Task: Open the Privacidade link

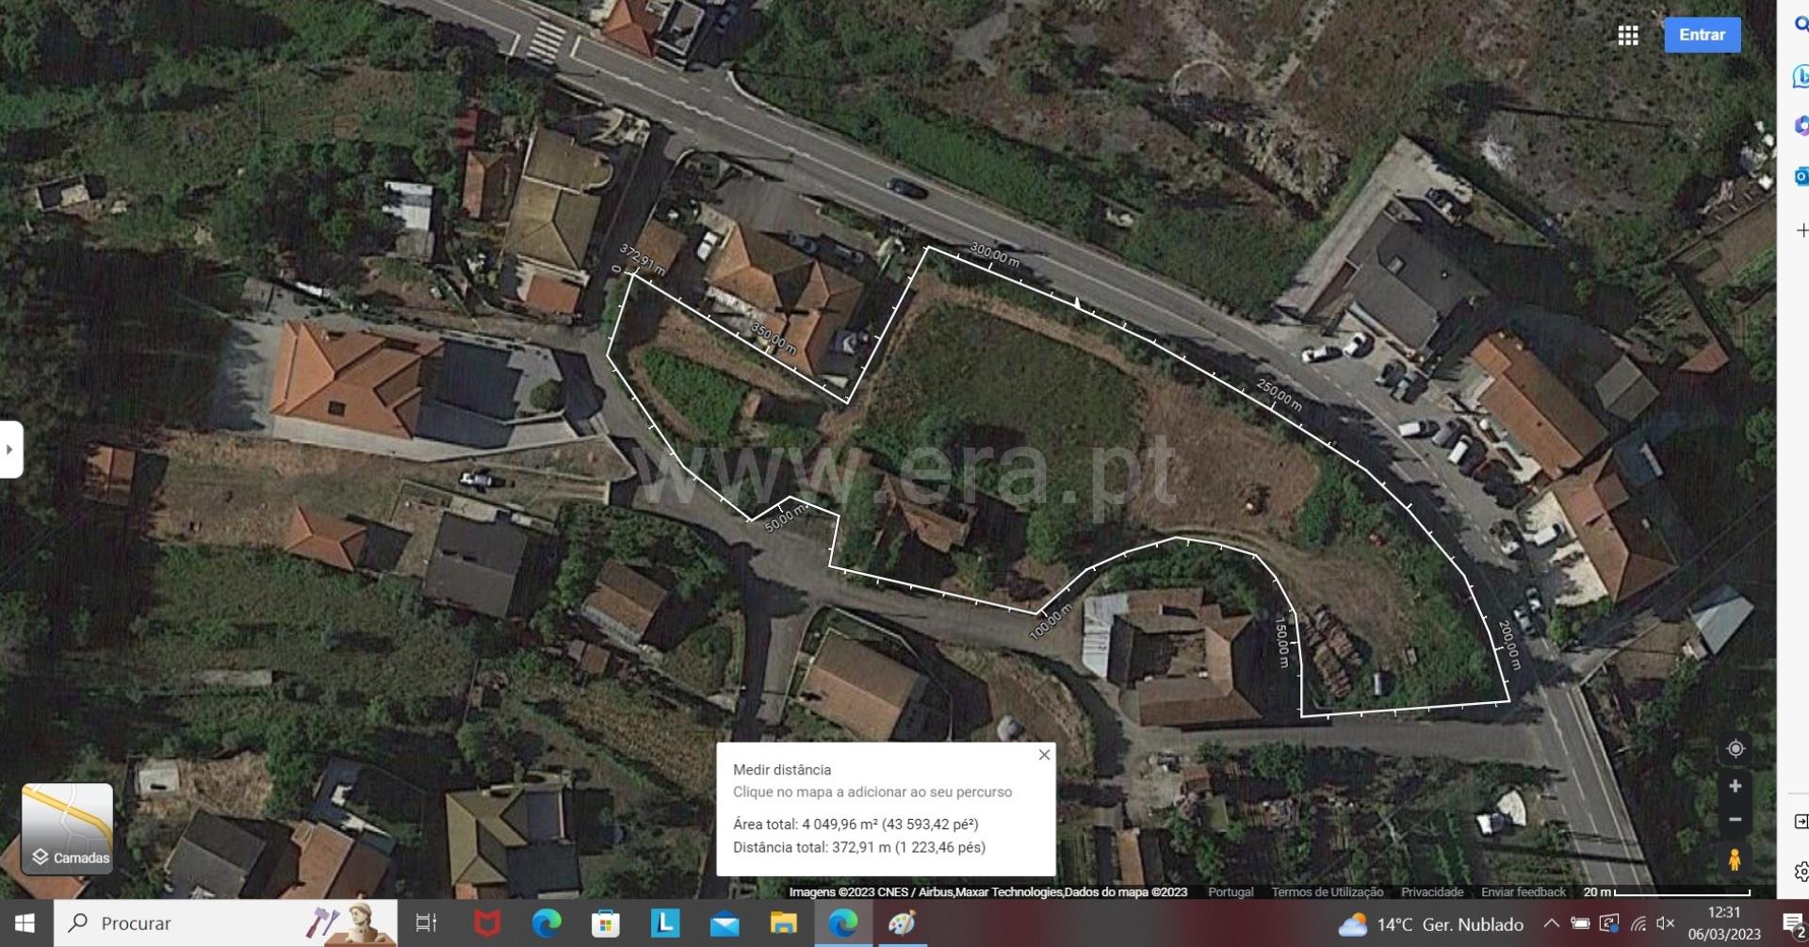Action: (x=1432, y=891)
